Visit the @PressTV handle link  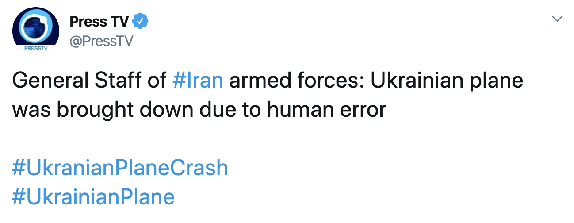pyautogui.click(x=101, y=41)
